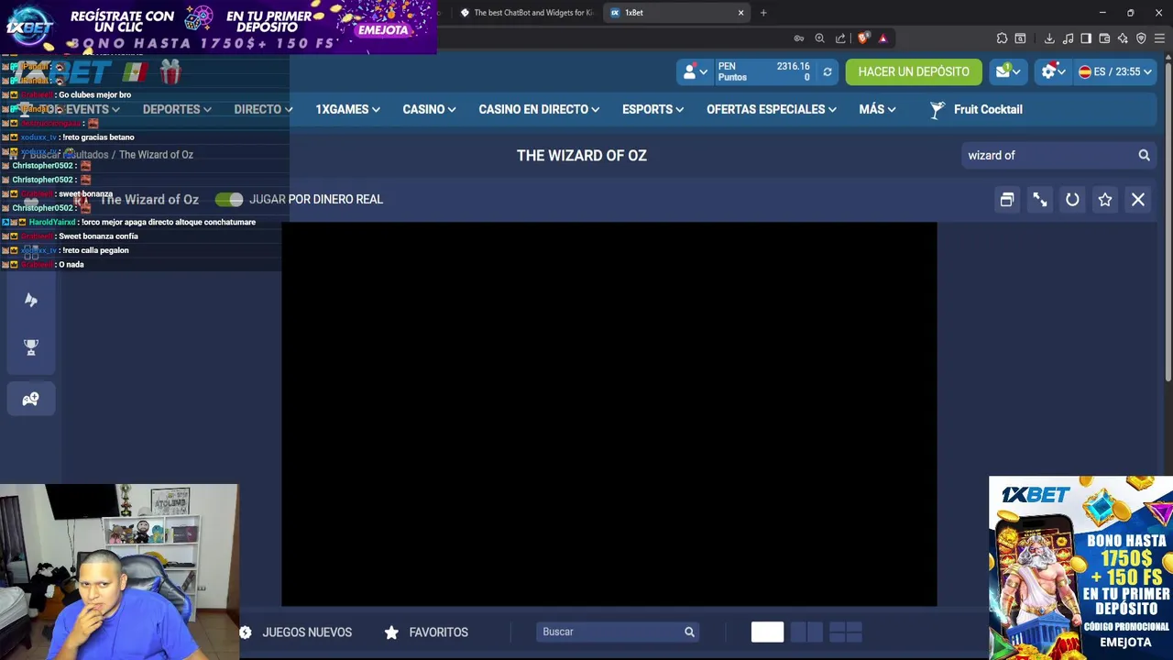Open JUEGOS NUEVOS section

pos(295,632)
